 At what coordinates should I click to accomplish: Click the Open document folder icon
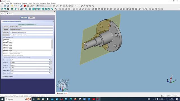coord(5,6)
